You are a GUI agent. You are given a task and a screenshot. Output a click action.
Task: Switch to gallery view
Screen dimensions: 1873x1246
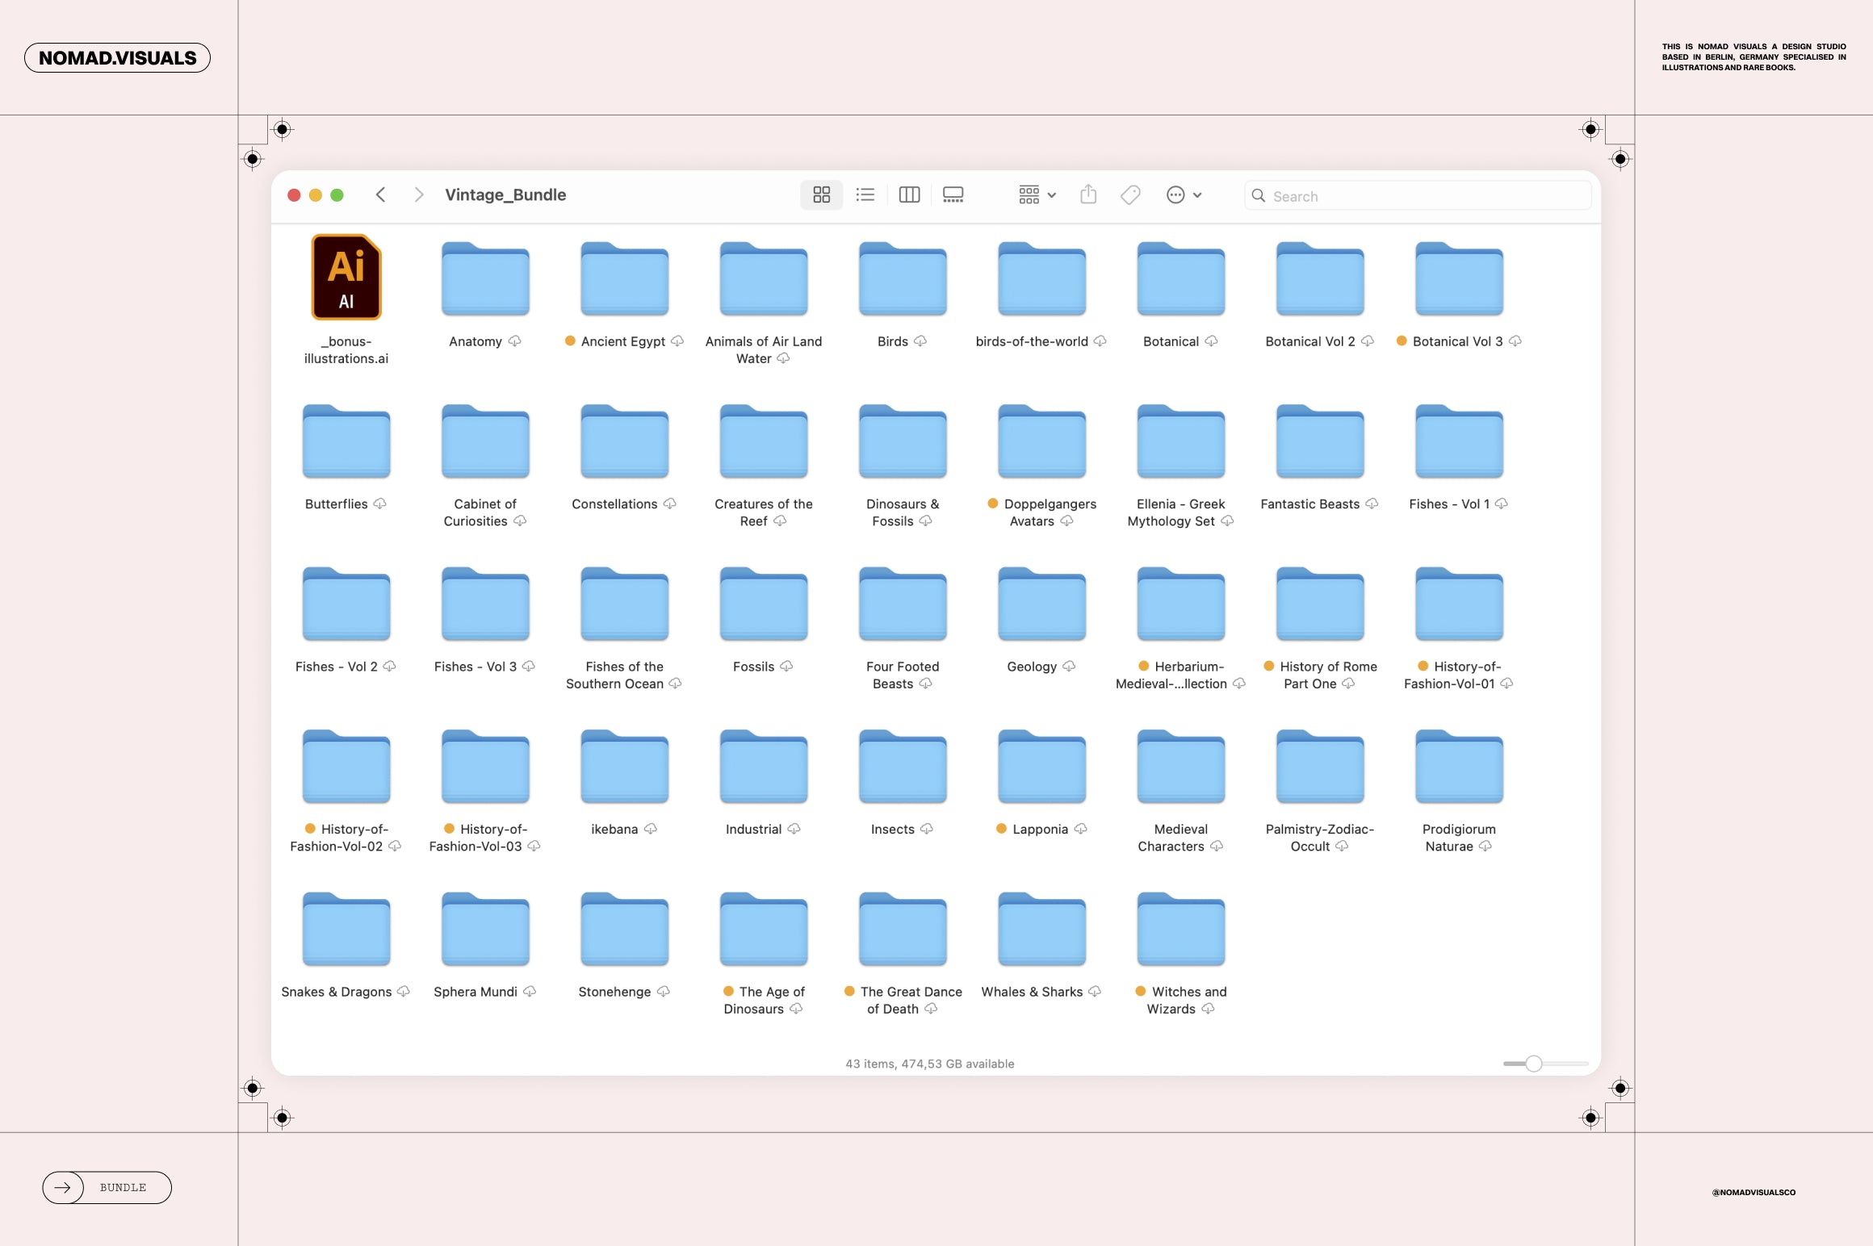(953, 195)
